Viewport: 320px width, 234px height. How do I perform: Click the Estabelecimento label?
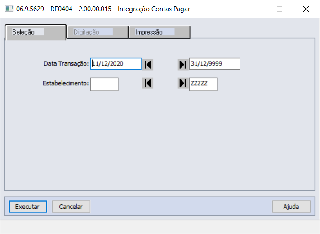66,83
